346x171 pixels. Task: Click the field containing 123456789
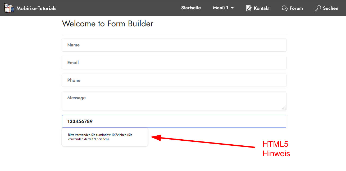point(174,121)
